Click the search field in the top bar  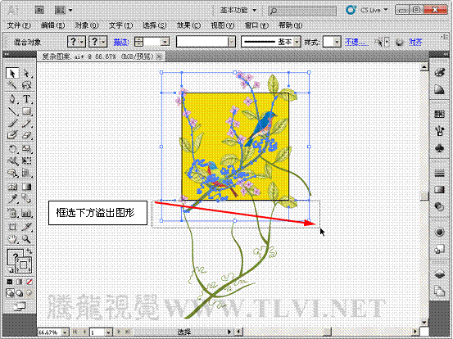pyautogui.click(x=302, y=11)
